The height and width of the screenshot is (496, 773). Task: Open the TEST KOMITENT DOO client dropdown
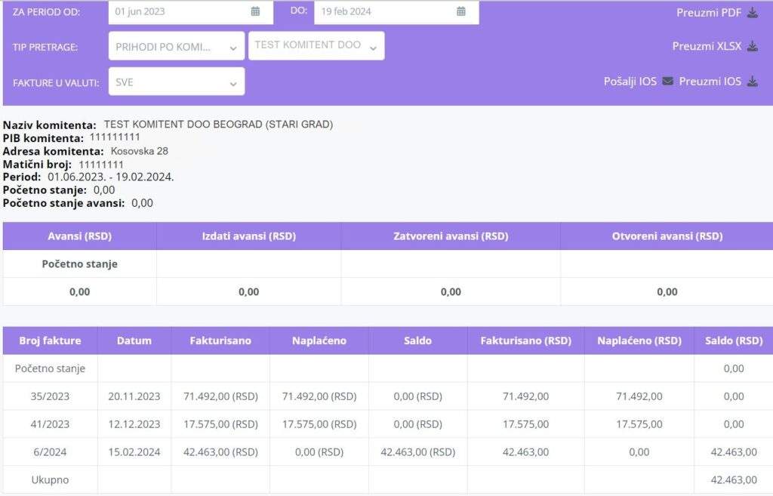[316, 46]
